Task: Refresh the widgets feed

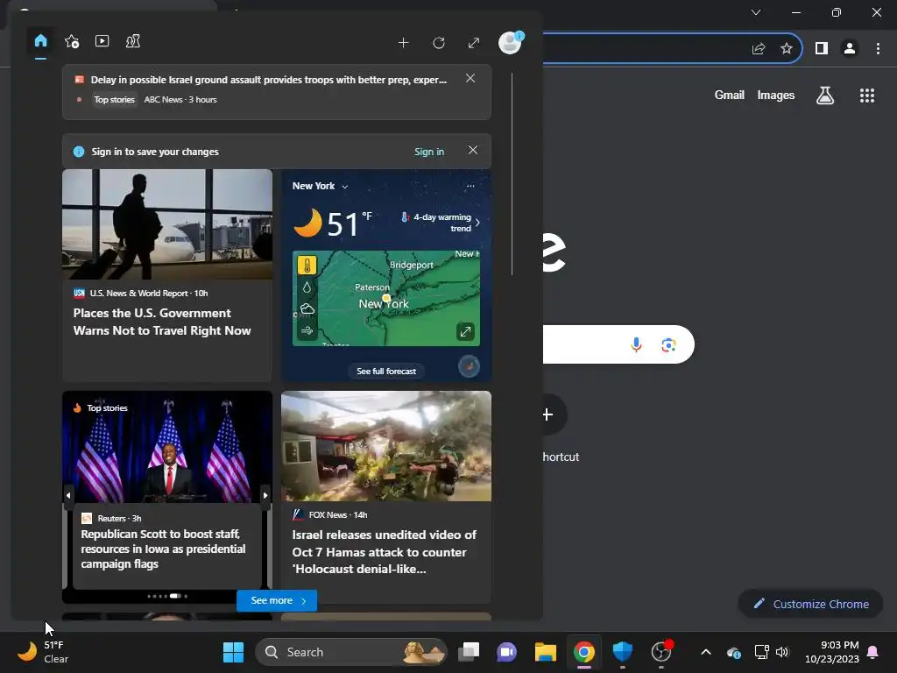Action: pyautogui.click(x=439, y=43)
